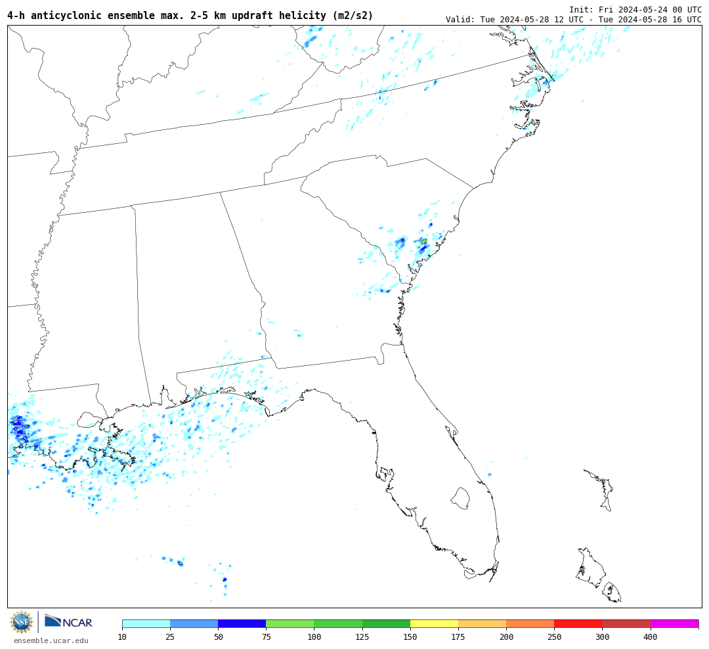The width and height of the screenshot is (709, 649).
Task: Select the orange 200-250 color swatch
Action: [530, 623]
